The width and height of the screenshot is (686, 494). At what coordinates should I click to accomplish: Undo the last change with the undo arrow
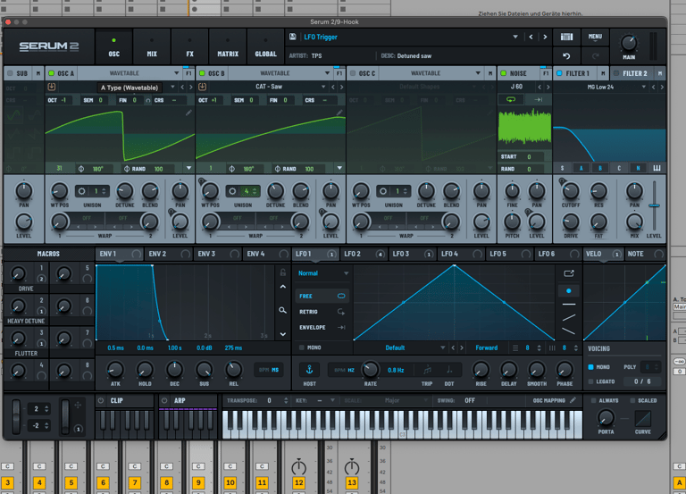(566, 56)
